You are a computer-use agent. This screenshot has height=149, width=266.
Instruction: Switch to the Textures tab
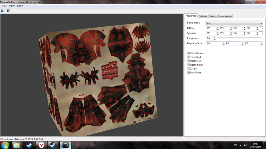(x=203, y=16)
